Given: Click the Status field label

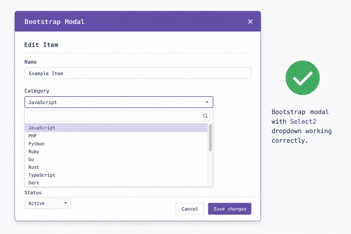Looking at the screenshot, I should 33,192.
